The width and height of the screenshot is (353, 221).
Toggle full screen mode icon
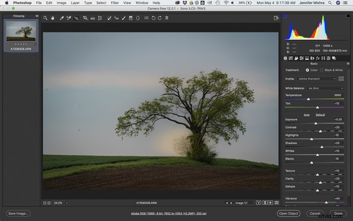click(x=276, y=18)
